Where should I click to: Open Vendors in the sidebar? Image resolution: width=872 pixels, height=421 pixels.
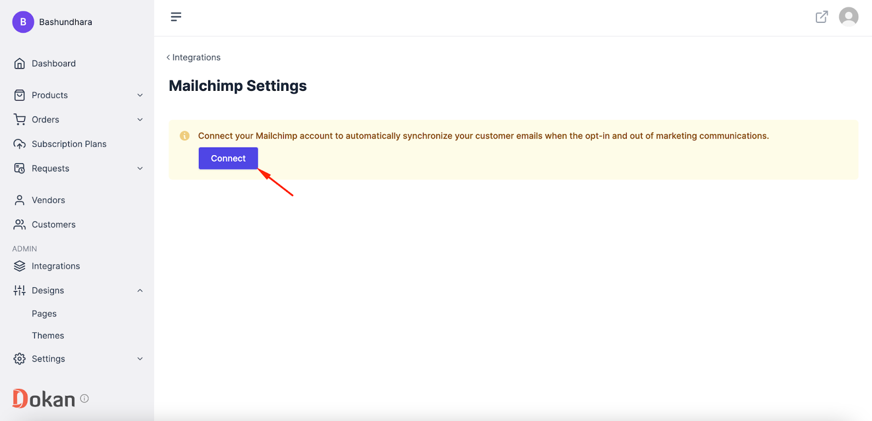tap(48, 200)
